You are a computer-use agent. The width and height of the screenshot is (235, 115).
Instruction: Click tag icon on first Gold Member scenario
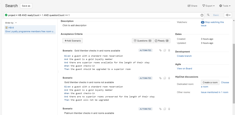click(x=160, y=50)
